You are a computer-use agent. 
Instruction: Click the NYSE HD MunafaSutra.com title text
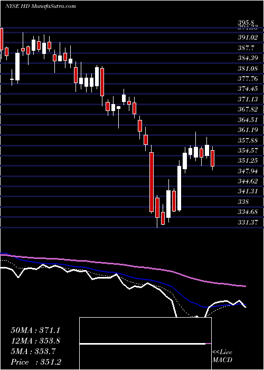41,6
